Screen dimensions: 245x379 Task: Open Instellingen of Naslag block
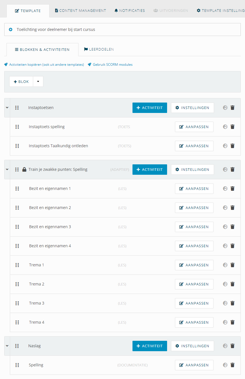click(x=192, y=346)
